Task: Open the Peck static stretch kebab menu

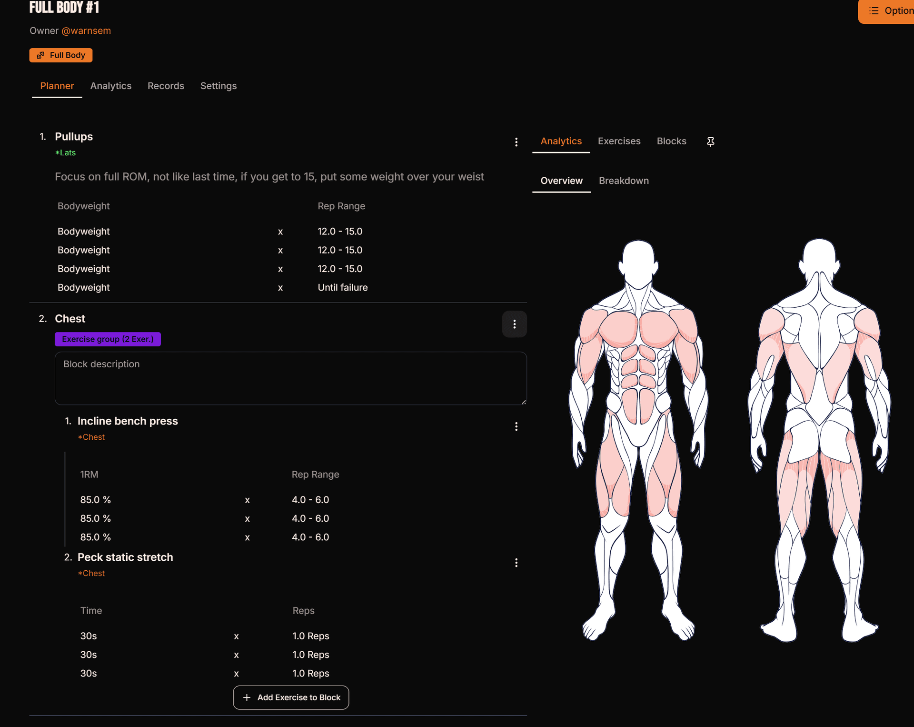Action: click(x=517, y=563)
